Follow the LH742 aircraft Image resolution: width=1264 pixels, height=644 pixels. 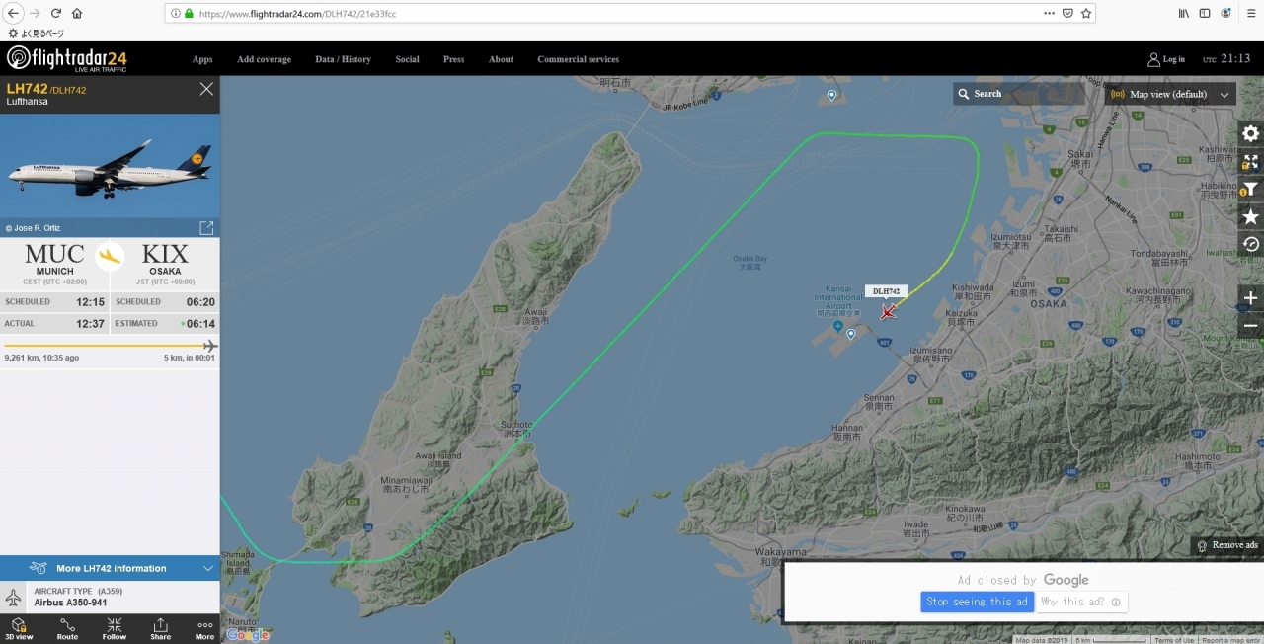[x=115, y=629]
